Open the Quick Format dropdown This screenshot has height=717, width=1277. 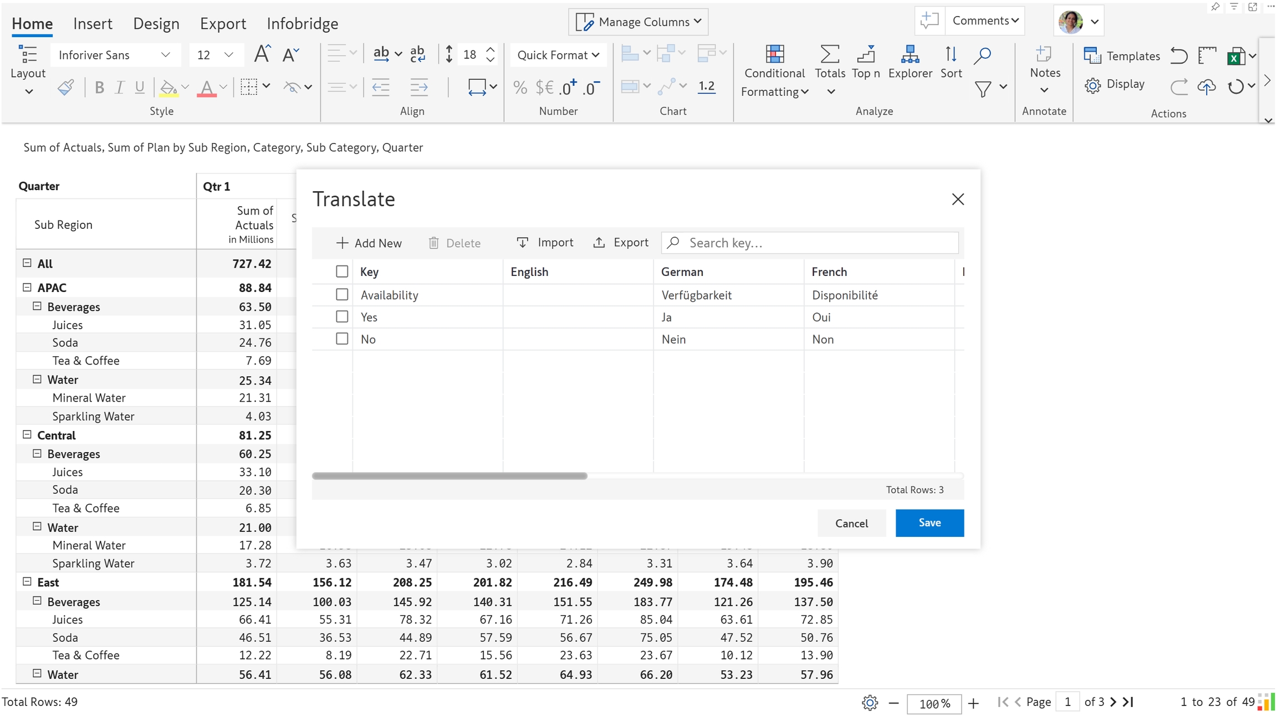click(x=558, y=55)
